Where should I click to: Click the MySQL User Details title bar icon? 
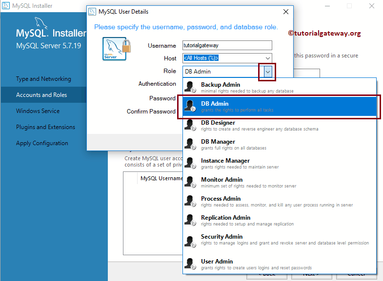coord(92,12)
